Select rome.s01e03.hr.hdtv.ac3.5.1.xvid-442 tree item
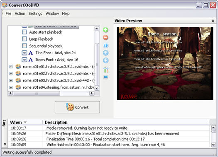This screenshot has height=157, width=218. click(59, 81)
